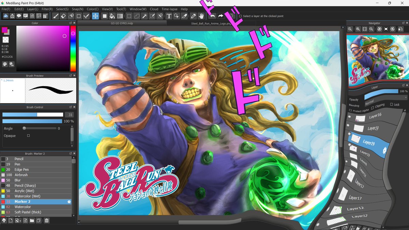
Task: Undock the Color panel
Action: [71, 23]
